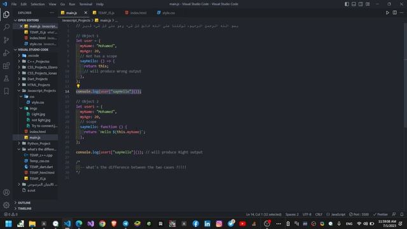Open editor More Actions ellipsis
Image resolution: width=407 pixels, height=229 pixels.
[401, 13]
